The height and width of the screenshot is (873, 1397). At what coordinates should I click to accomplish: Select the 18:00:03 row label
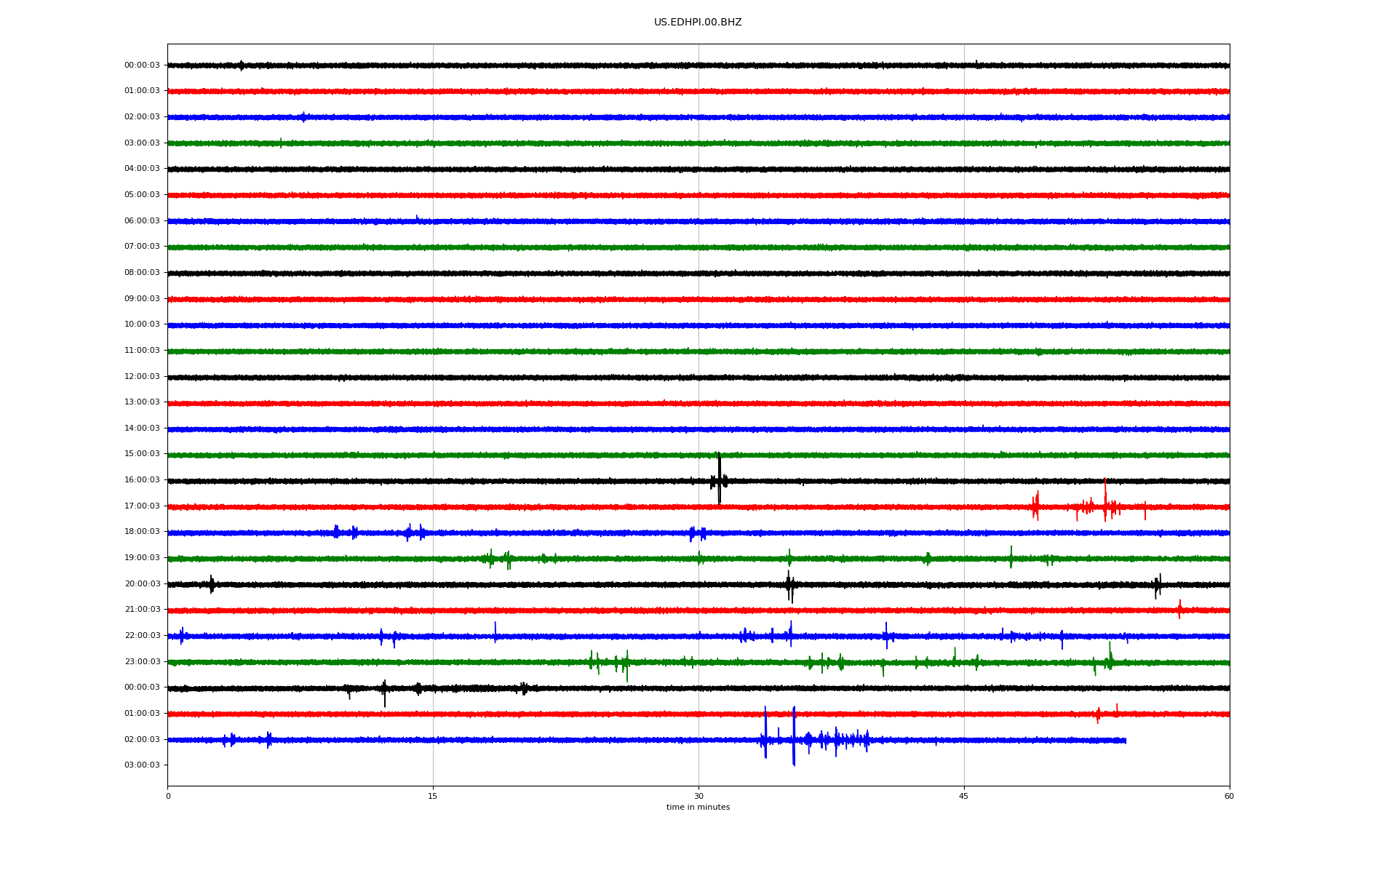(x=142, y=532)
